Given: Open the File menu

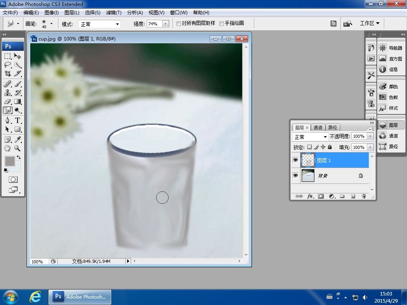Looking at the screenshot, I should point(10,13).
